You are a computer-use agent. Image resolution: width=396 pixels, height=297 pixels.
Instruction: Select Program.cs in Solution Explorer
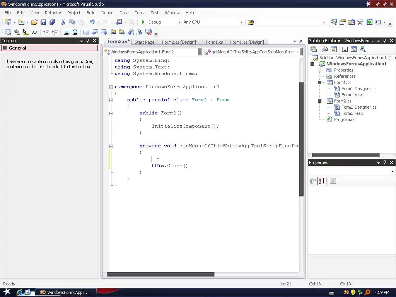[x=345, y=120]
